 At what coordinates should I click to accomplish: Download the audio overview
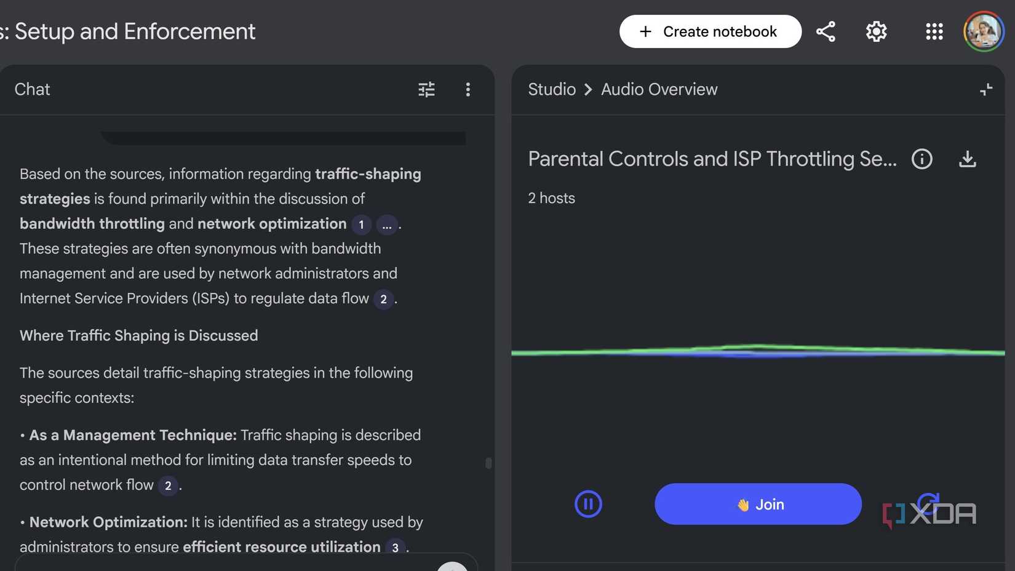click(967, 159)
